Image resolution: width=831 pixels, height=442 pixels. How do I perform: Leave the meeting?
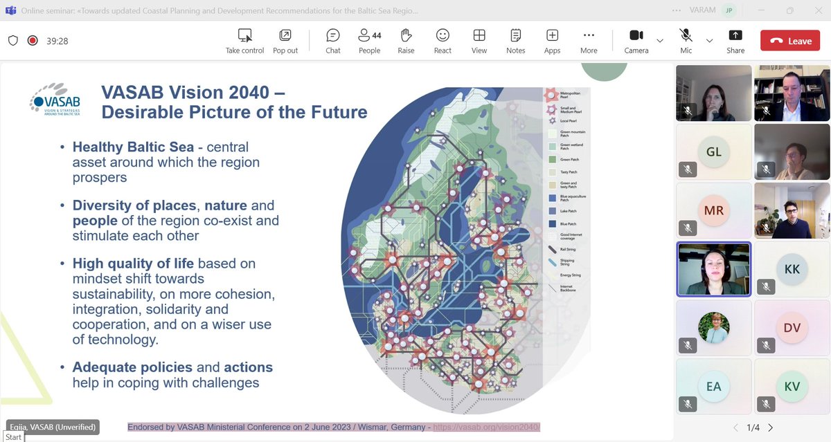coord(790,41)
